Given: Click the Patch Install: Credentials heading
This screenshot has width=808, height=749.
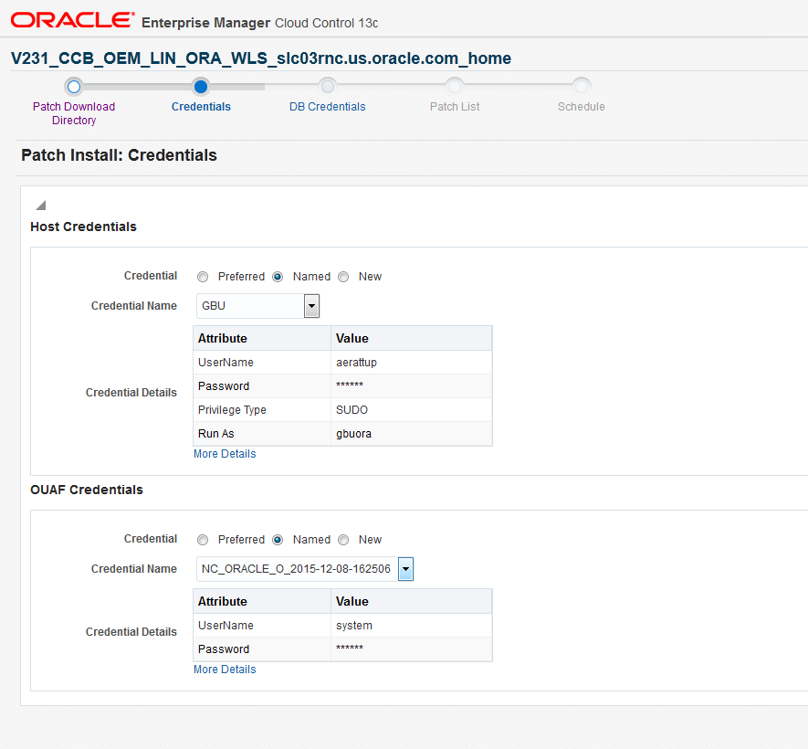Looking at the screenshot, I should coord(119,155).
